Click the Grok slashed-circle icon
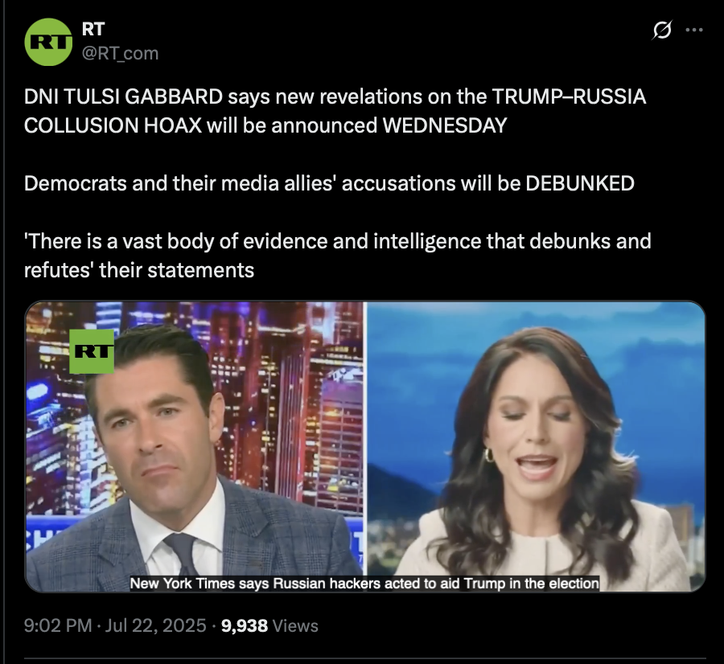 662,31
